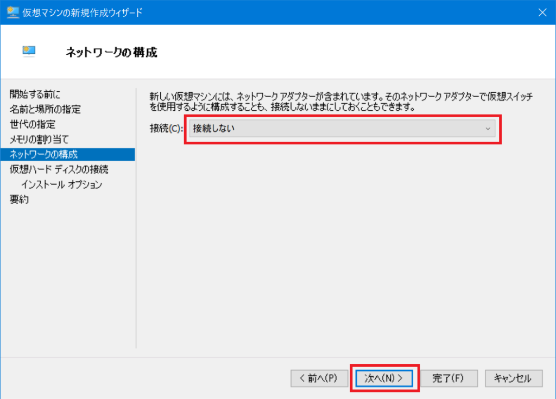Select the メモリの割り当て step
This screenshot has width=556, height=399.
click(39, 140)
